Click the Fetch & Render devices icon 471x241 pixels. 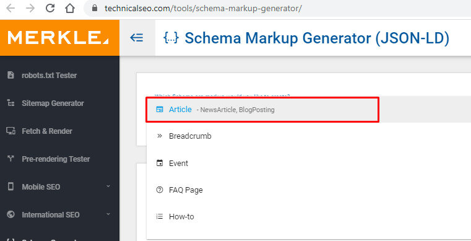(x=11, y=131)
